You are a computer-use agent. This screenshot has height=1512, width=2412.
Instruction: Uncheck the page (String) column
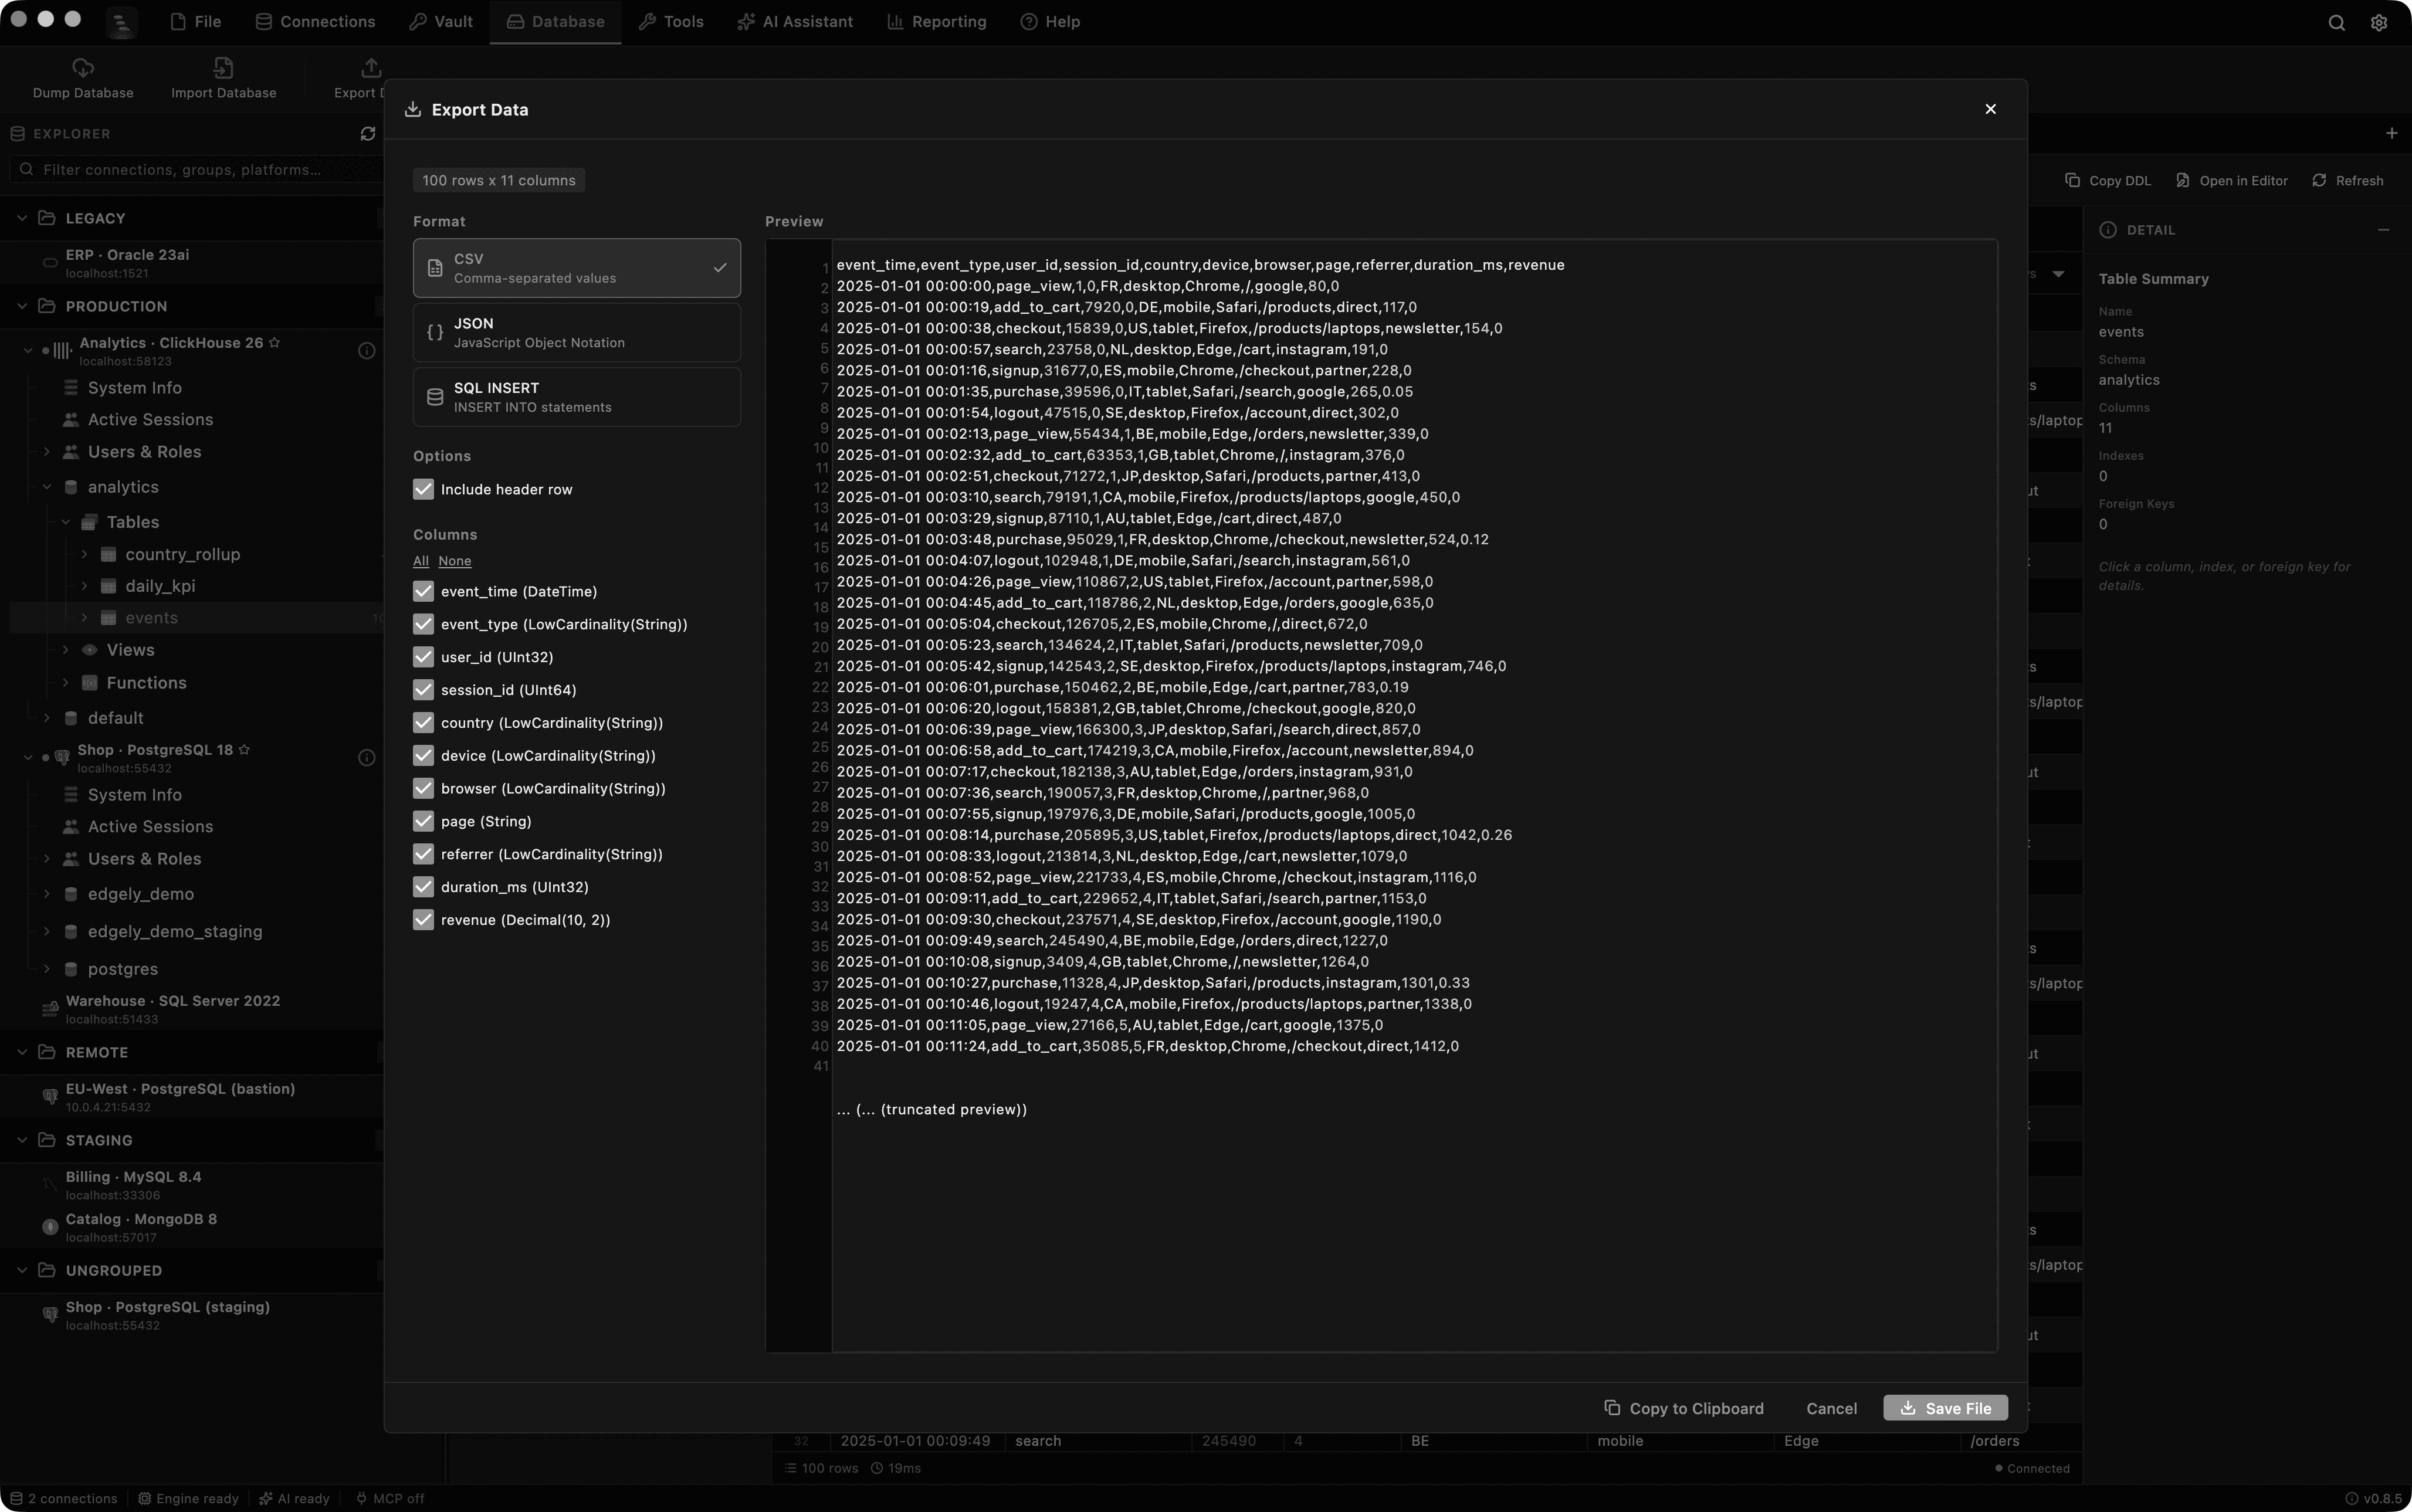pos(423,821)
